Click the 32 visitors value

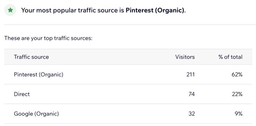click(x=192, y=114)
